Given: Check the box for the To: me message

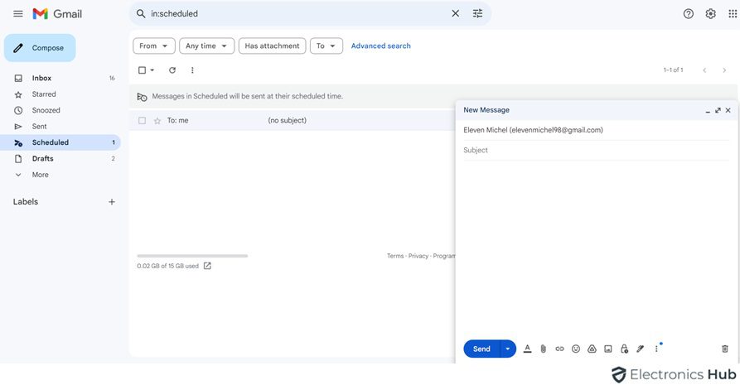Looking at the screenshot, I should tap(142, 121).
